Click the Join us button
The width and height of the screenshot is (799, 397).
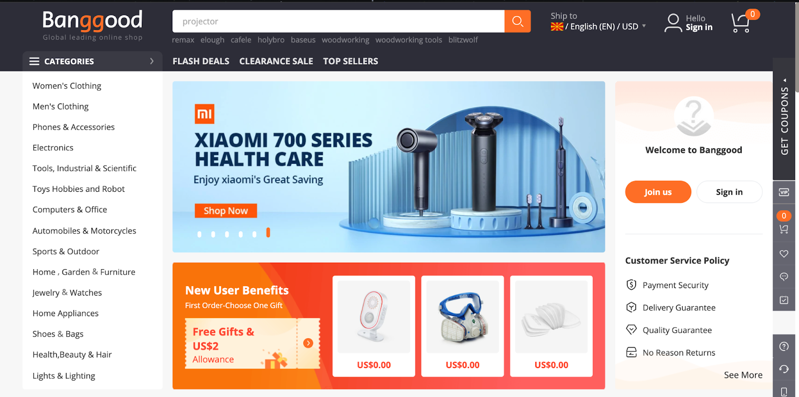tap(658, 192)
